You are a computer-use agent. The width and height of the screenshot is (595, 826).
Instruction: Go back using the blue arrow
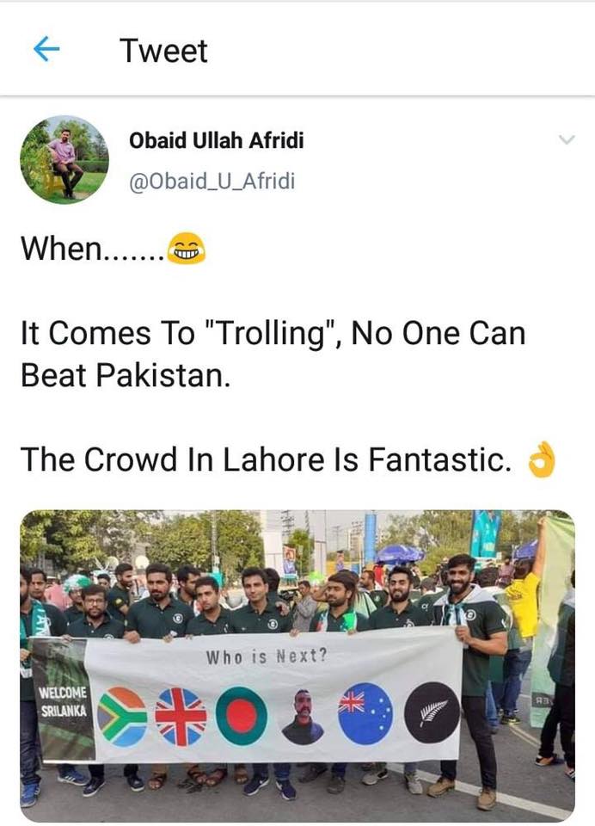pyautogui.click(x=46, y=50)
